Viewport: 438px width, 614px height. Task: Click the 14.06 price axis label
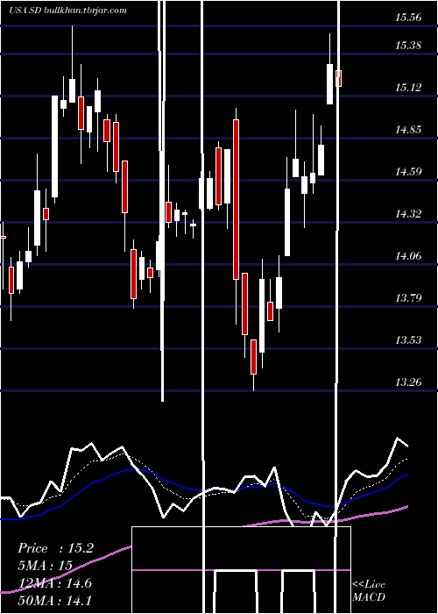(408, 256)
